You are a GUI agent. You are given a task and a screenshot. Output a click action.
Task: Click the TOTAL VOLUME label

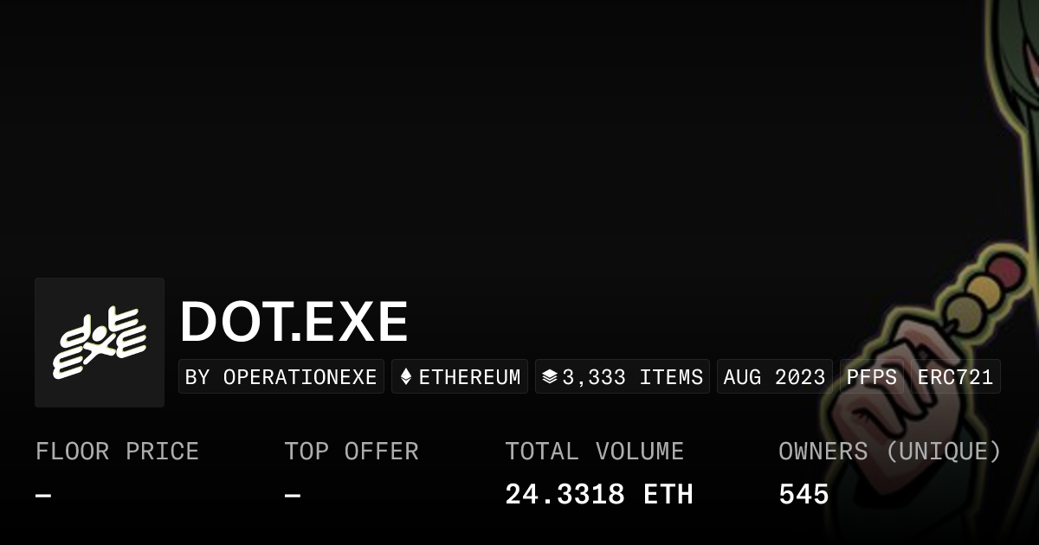coord(594,452)
